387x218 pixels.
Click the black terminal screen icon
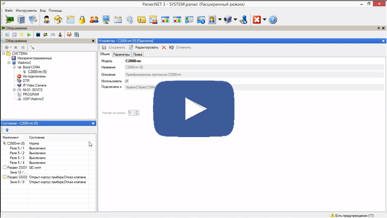pyautogui.click(x=38, y=35)
